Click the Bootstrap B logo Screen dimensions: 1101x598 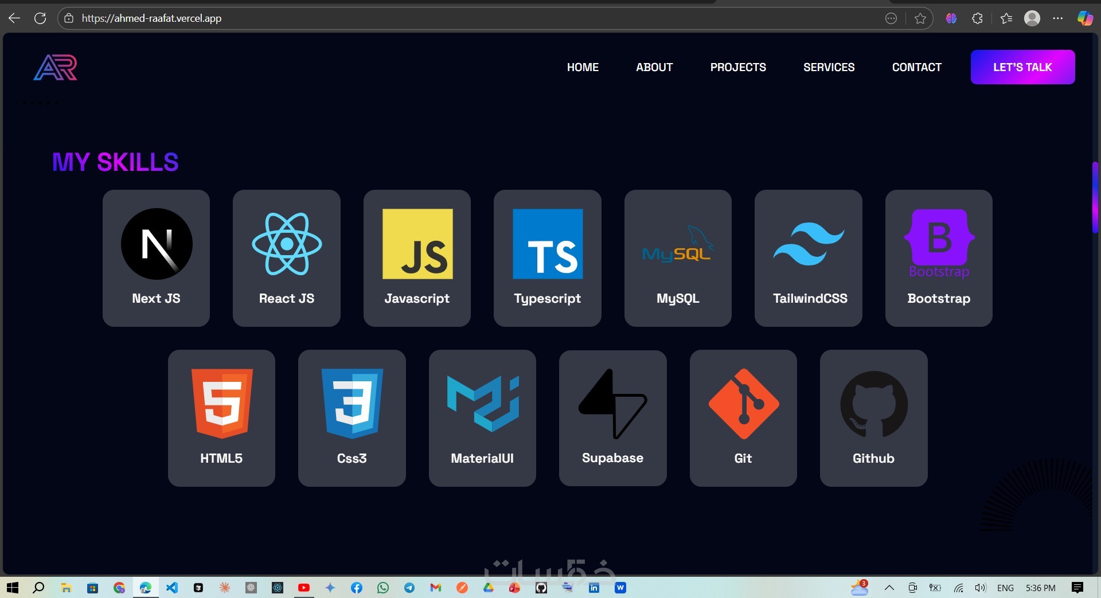tap(939, 244)
